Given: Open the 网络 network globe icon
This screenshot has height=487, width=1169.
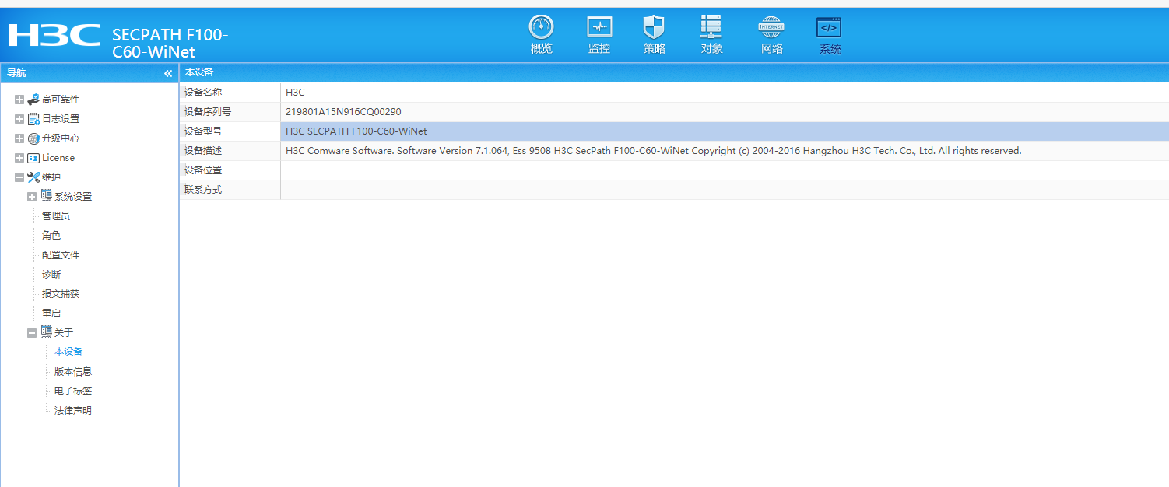Looking at the screenshot, I should (x=771, y=27).
